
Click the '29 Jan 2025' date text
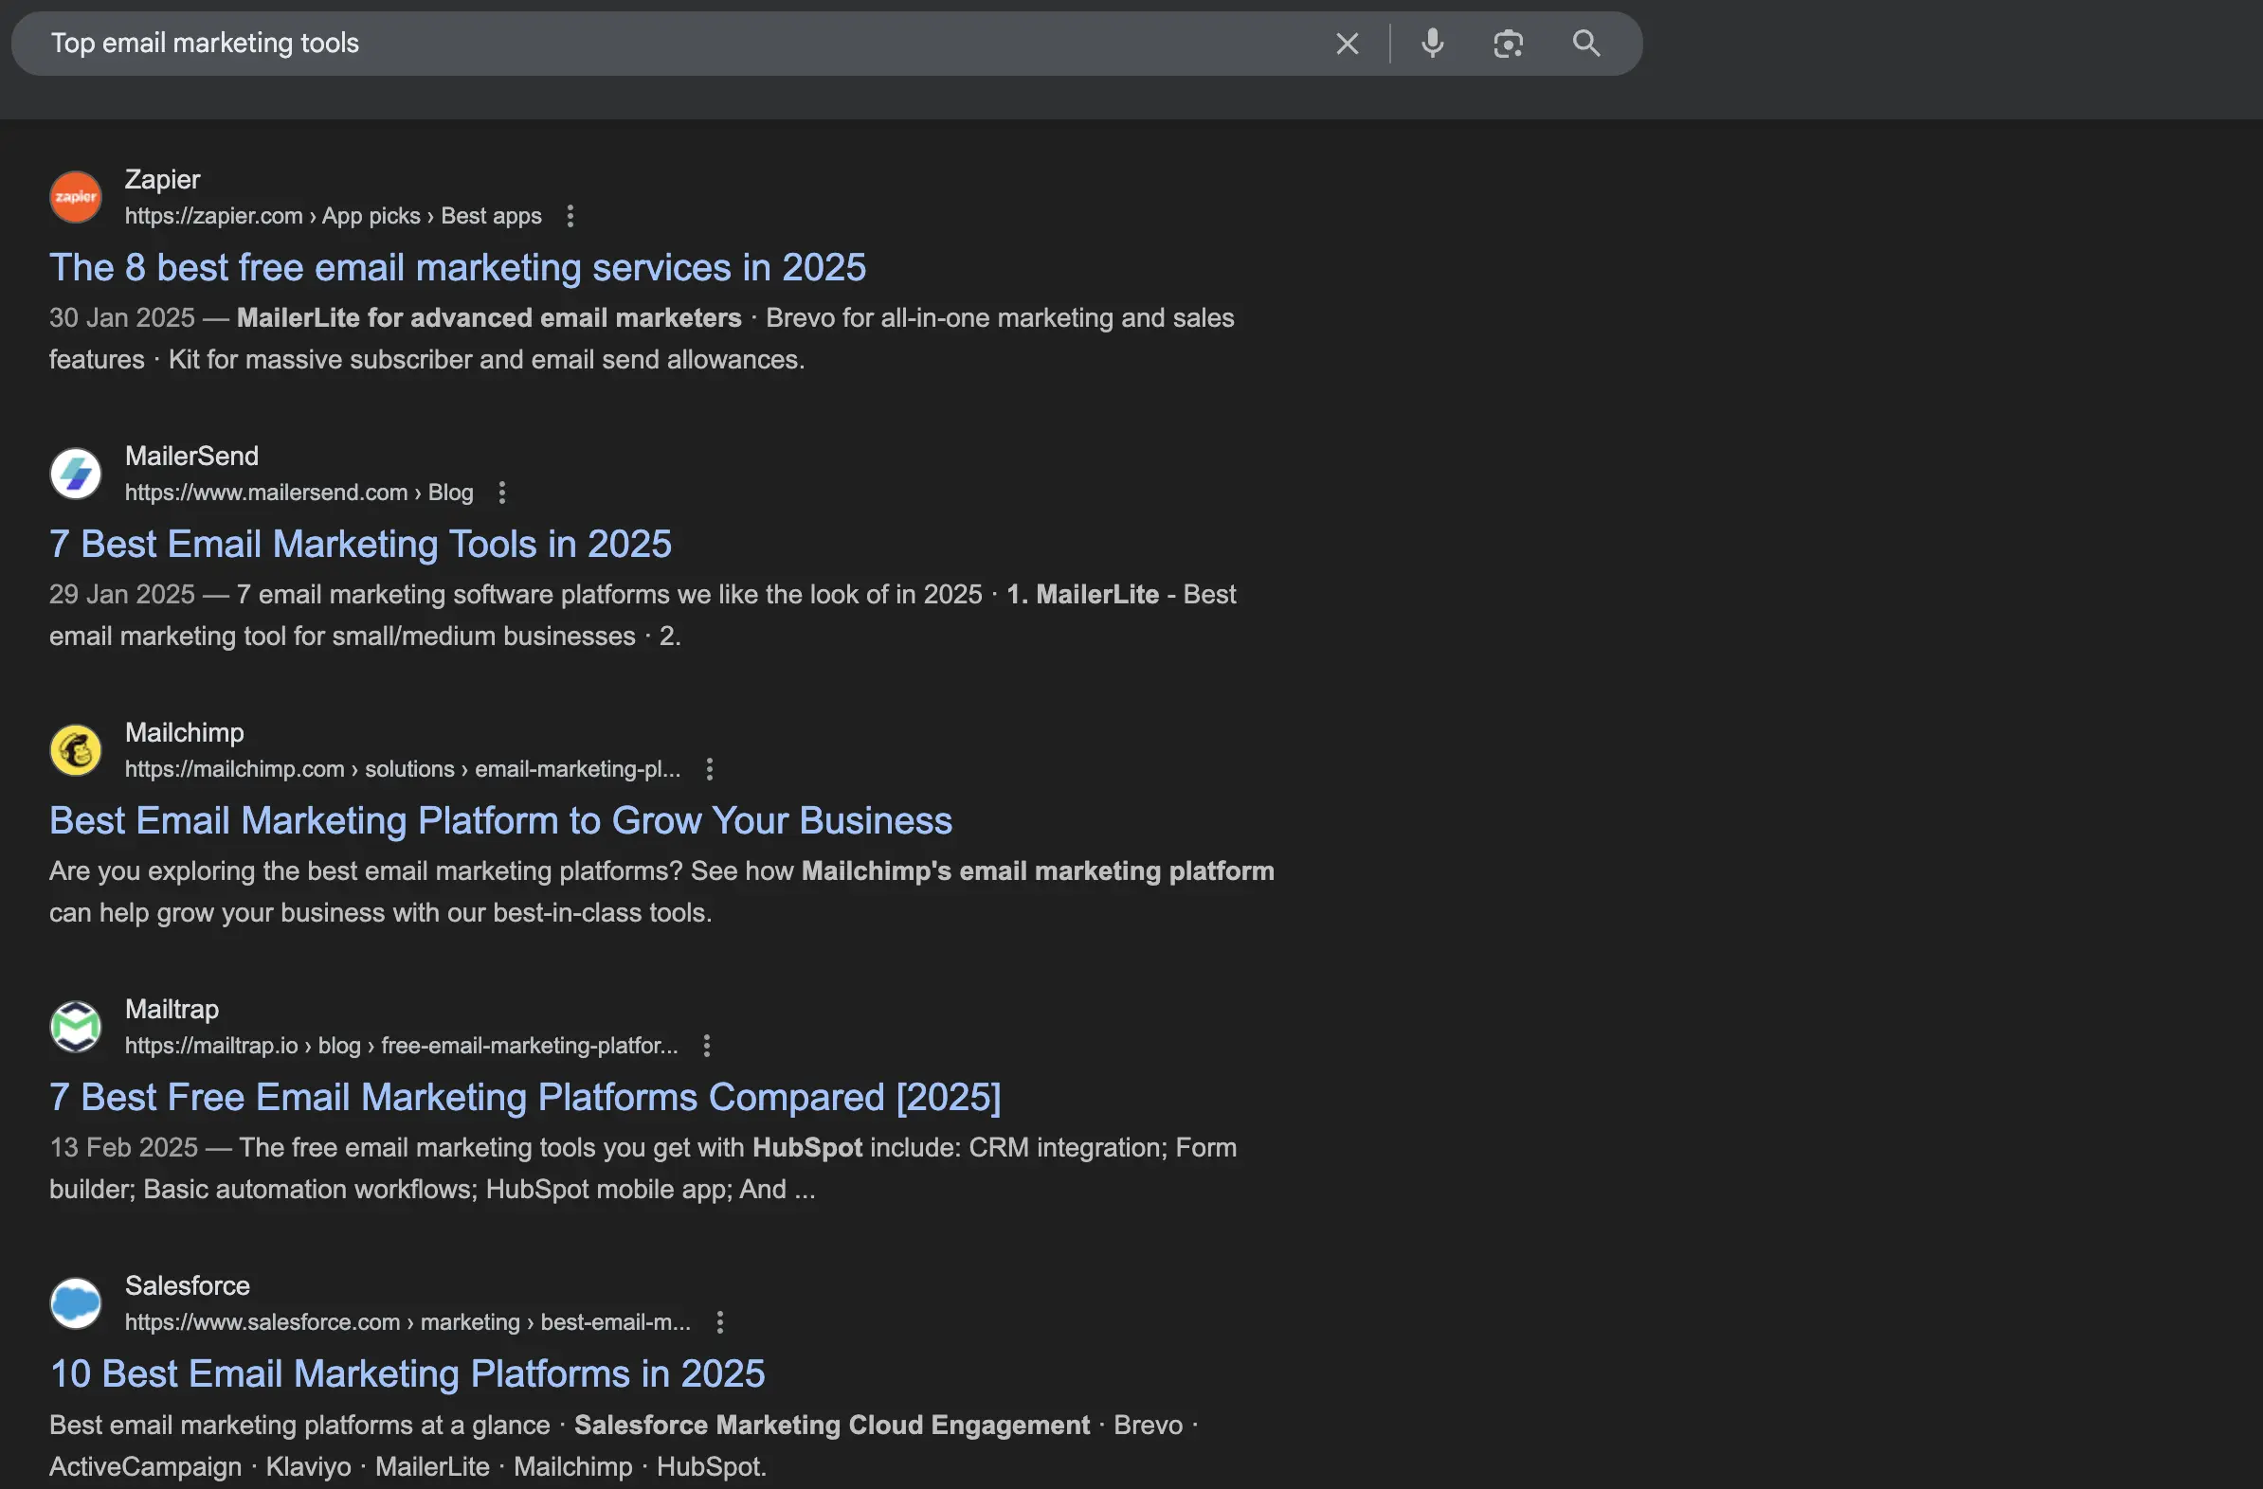(x=121, y=594)
